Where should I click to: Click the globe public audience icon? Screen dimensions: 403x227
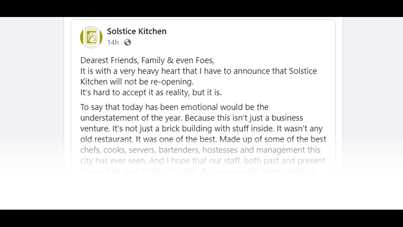tap(128, 42)
